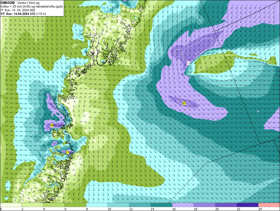280x211 pixels.
Task: Click the 10–12 m/s cyan legend swatch
Action: pyautogui.click(x=118, y=205)
